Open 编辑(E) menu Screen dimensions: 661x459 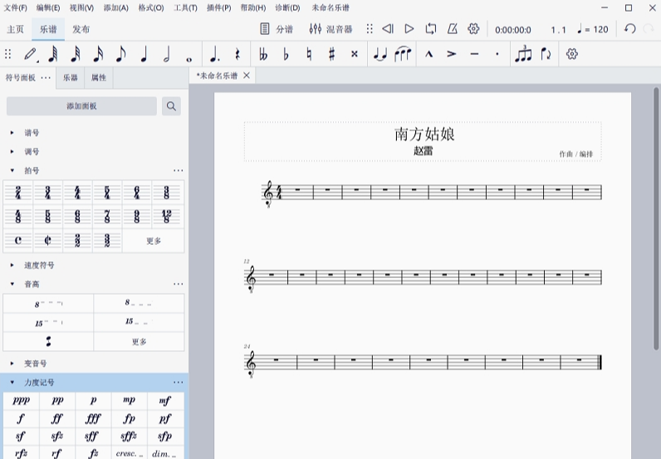pyautogui.click(x=48, y=7)
